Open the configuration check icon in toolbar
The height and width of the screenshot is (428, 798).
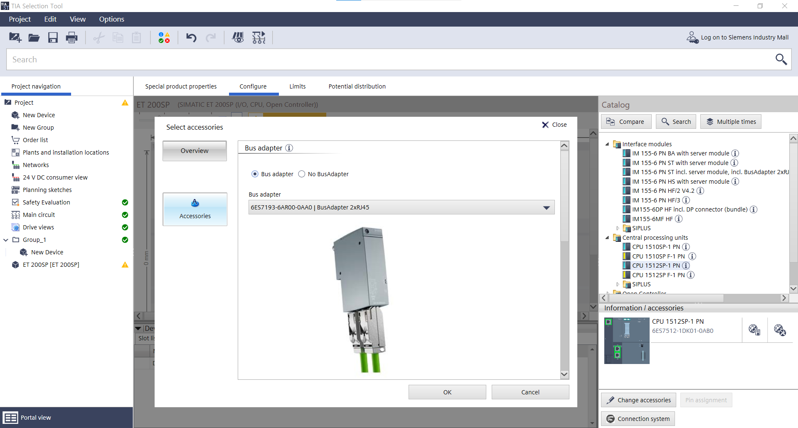click(x=238, y=38)
